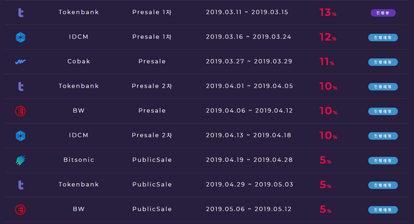This screenshot has height=224, width=414.
Task: Click the Tokenbank logo in Presale 2차 row
Action: click(21, 86)
